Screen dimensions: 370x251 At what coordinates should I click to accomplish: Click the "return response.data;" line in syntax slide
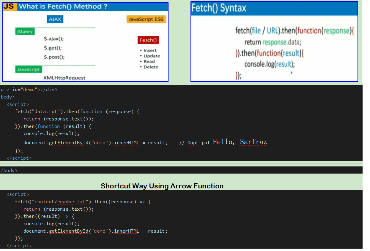click(273, 42)
